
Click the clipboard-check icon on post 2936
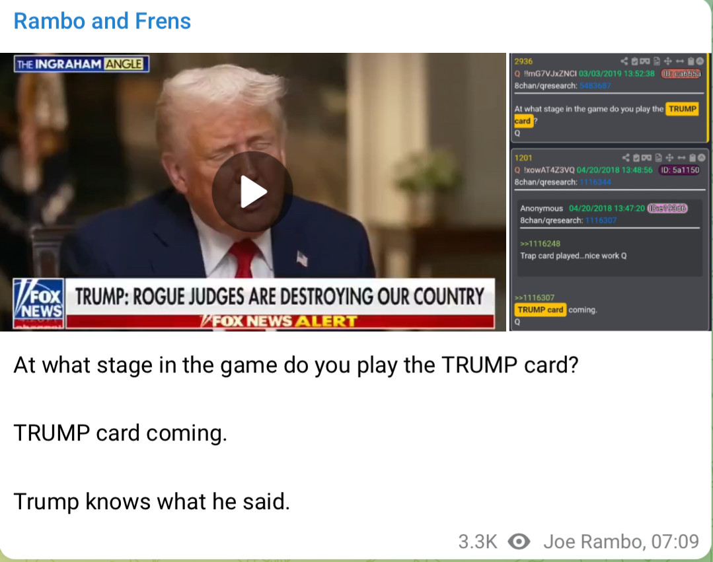click(x=635, y=61)
